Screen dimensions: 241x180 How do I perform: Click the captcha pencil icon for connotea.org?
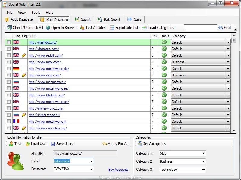(24, 128)
